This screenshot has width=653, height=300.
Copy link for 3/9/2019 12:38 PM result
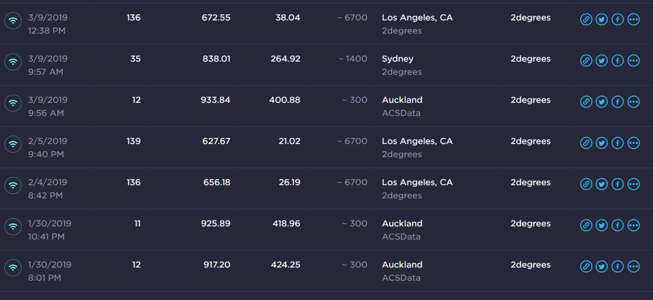586,20
